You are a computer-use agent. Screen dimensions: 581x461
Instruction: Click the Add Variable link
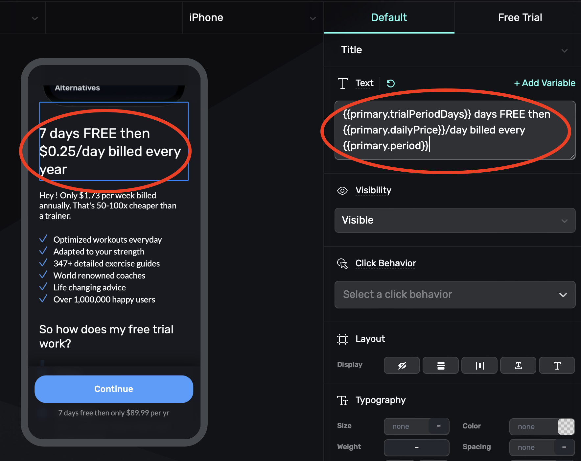click(544, 83)
